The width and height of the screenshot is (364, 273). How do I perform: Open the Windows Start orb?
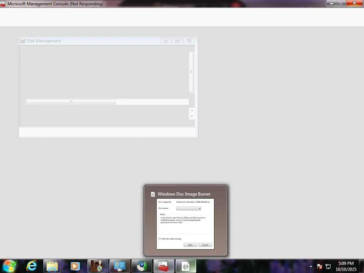pos(9,266)
